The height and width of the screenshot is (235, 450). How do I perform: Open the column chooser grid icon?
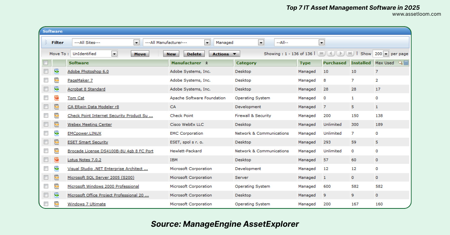coord(406,63)
